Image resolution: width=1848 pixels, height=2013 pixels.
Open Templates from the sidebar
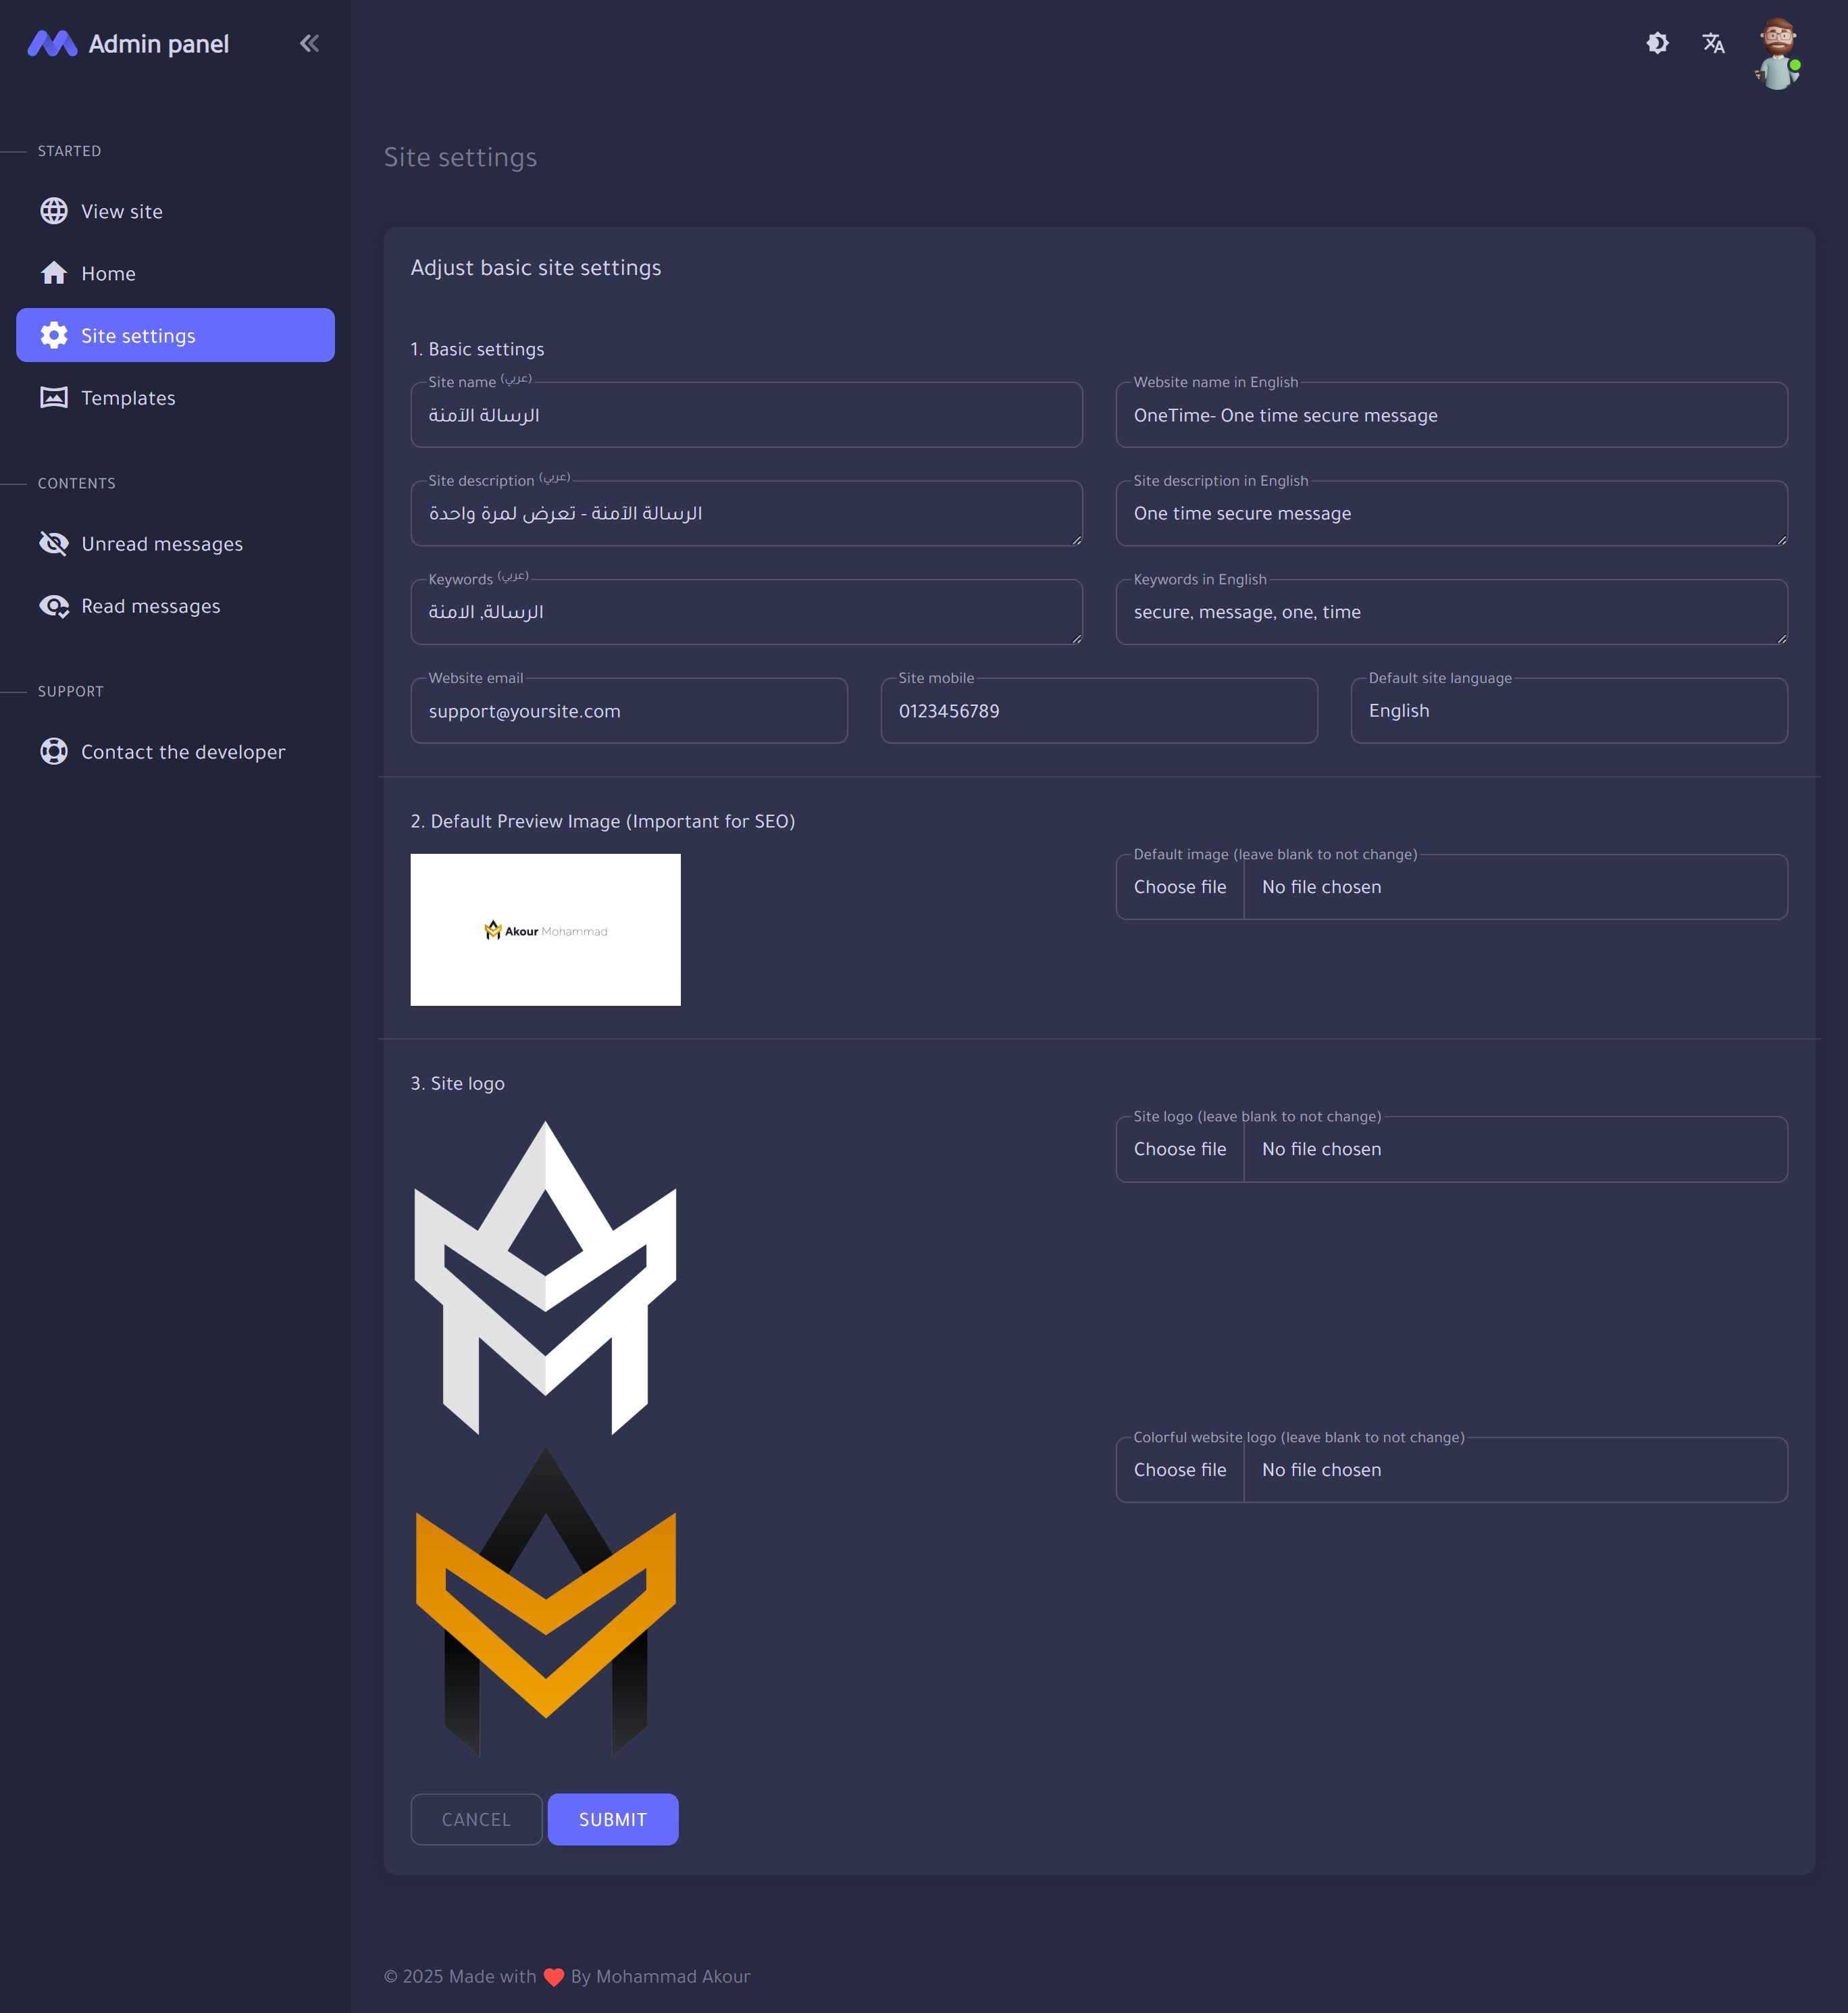(128, 398)
